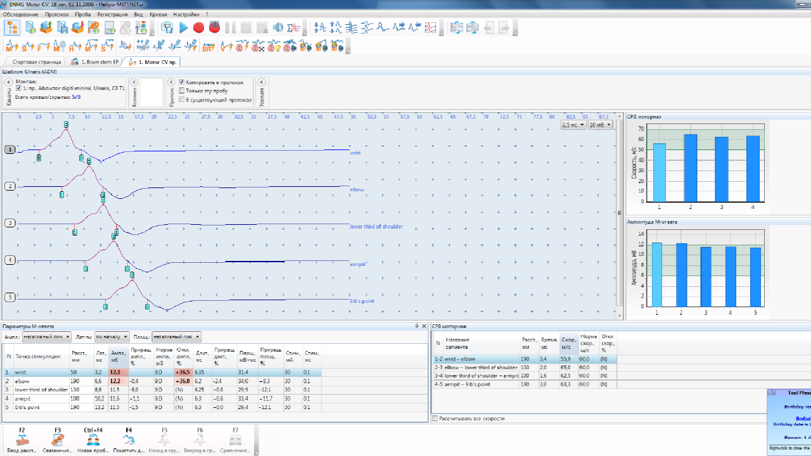Image resolution: width=811 pixels, height=456 pixels.
Task: Open Площ. 'негативный пик' dropdown
Action: pyautogui.click(x=177, y=337)
